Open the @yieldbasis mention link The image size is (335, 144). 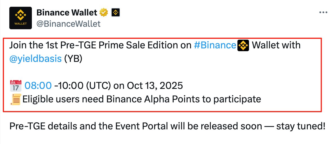[36, 59]
